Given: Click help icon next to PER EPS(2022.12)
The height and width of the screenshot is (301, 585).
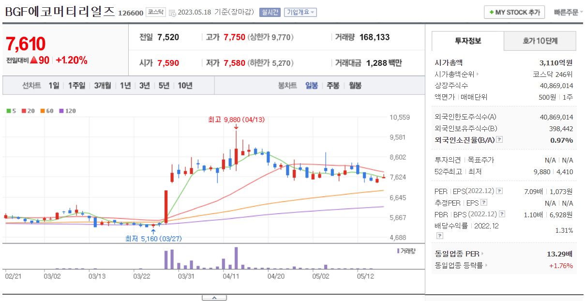Looking at the screenshot, I should click(x=499, y=191).
